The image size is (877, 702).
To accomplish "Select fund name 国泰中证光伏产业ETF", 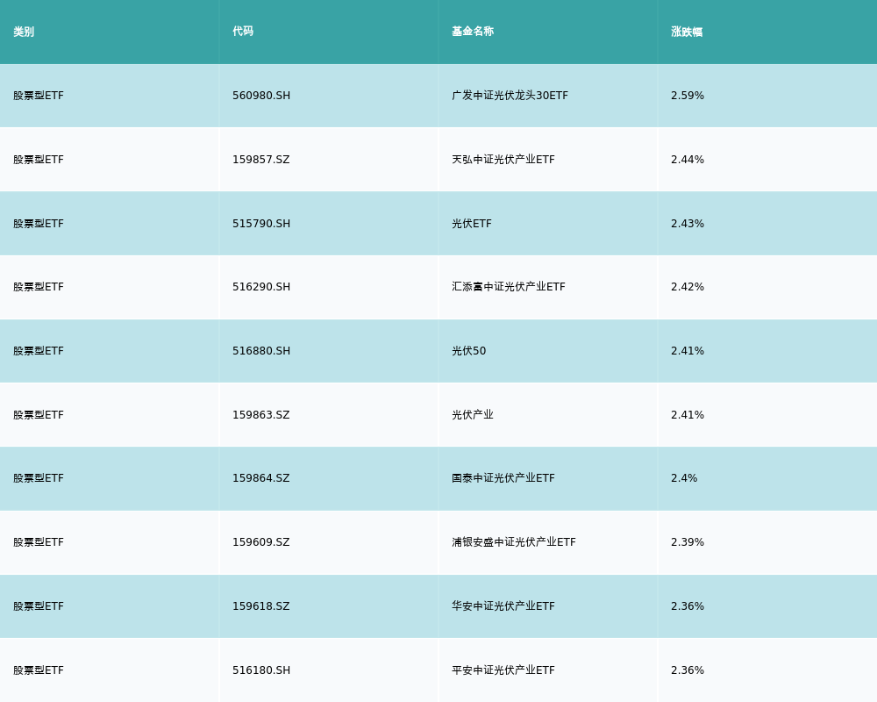I will (x=503, y=478).
